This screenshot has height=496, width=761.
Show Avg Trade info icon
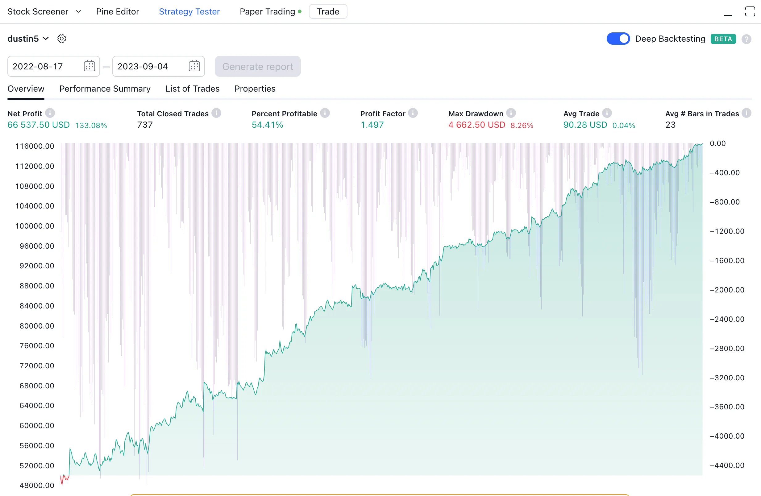point(607,113)
